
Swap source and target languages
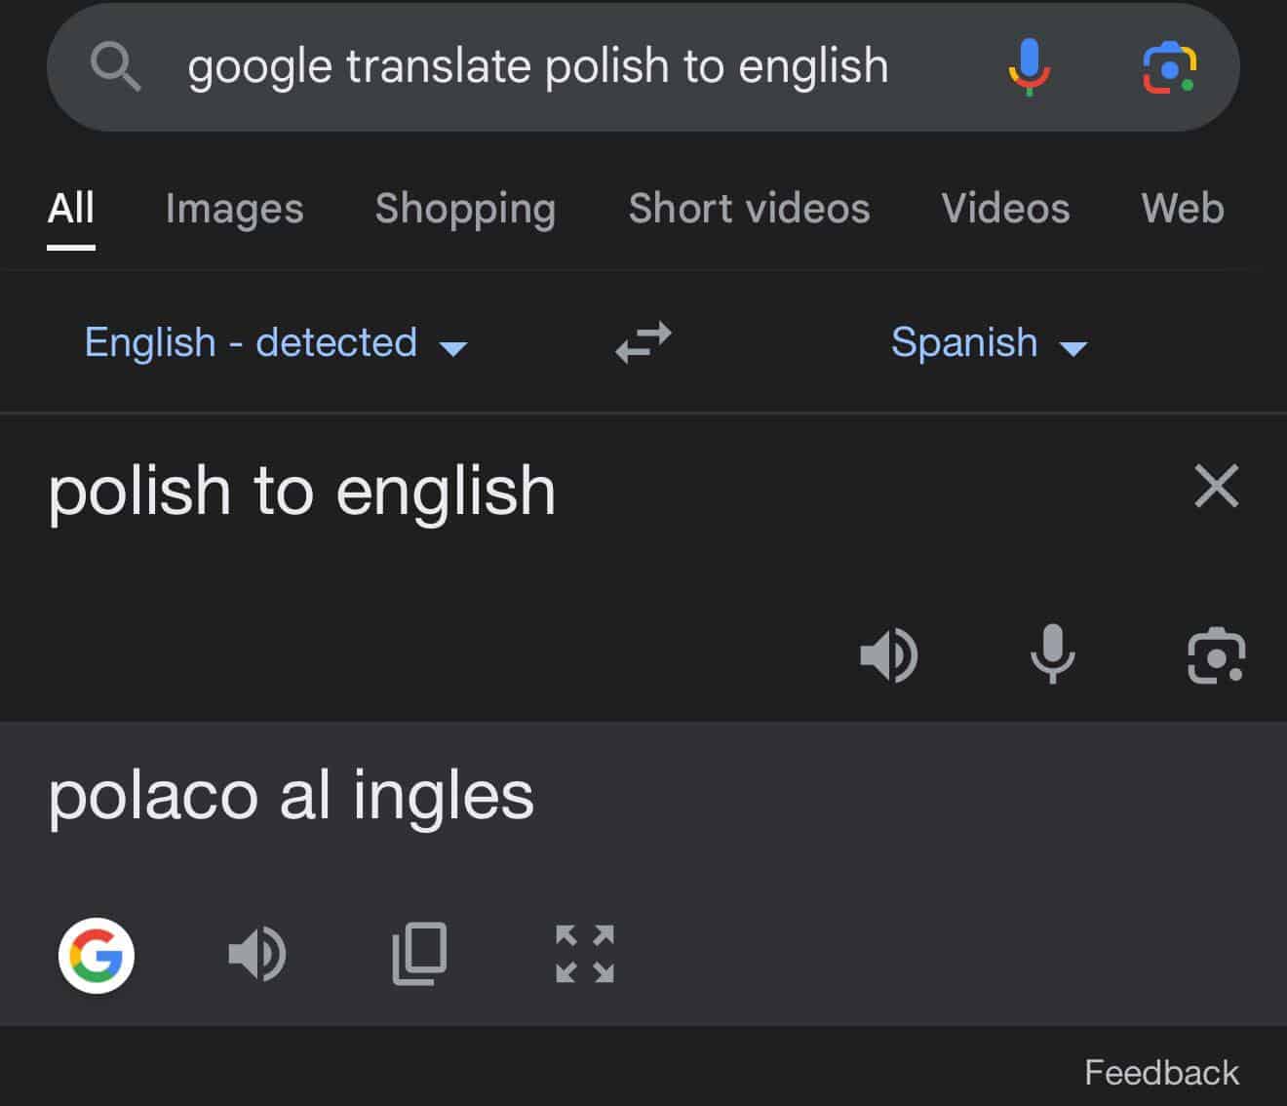coord(643,342)
